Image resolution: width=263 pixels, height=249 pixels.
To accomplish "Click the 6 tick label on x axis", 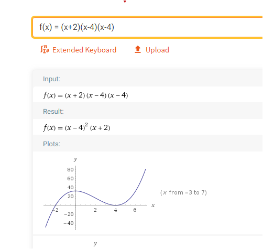I will click(x=135, y=210).
